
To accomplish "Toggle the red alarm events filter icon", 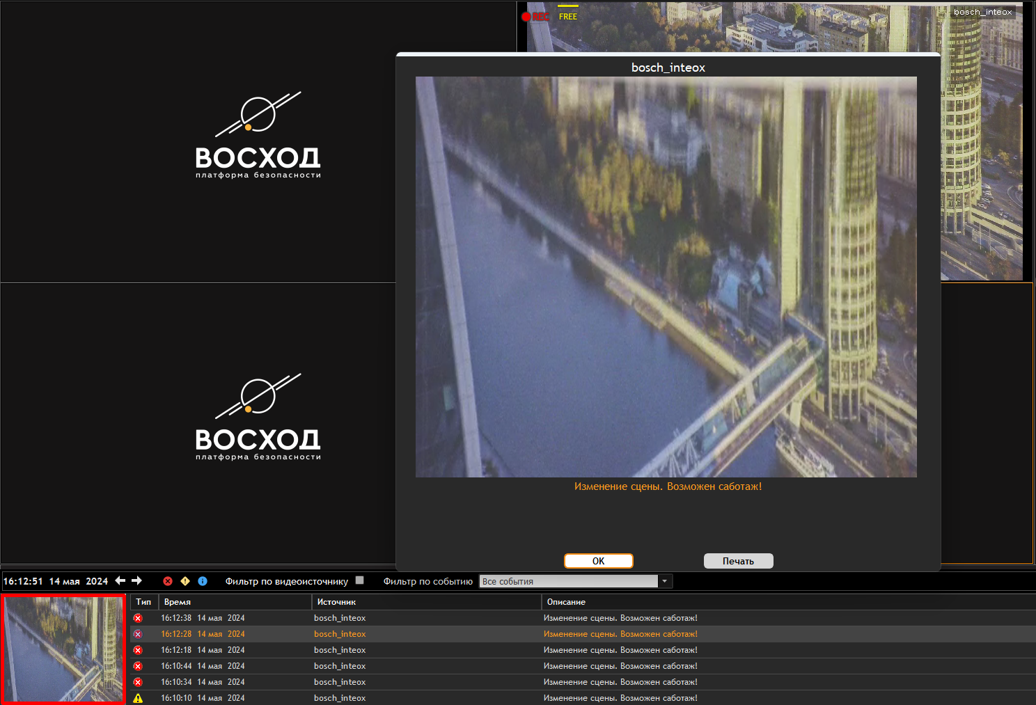I will [x=168, y=581].
